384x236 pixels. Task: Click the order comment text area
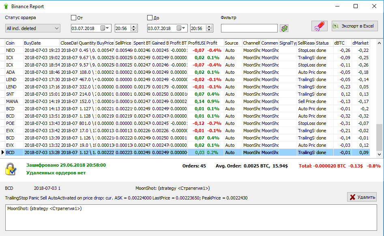tap(191, 218)
